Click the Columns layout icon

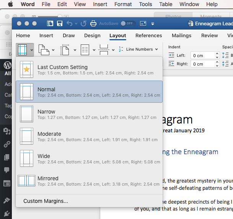(x=85, y=49)
